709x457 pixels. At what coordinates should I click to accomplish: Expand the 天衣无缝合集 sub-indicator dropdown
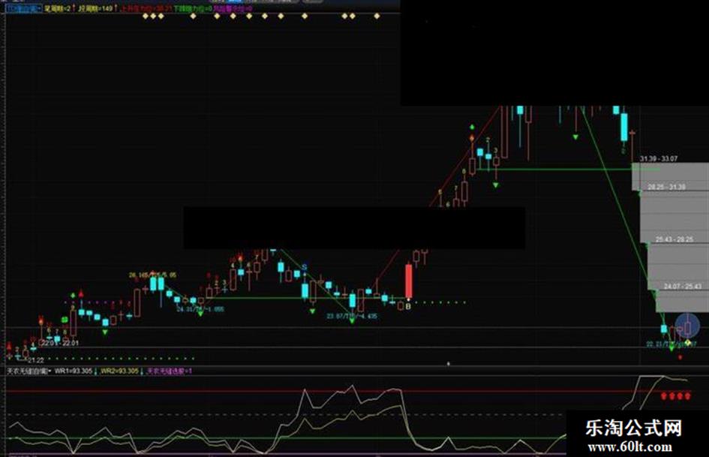(28, 371)
